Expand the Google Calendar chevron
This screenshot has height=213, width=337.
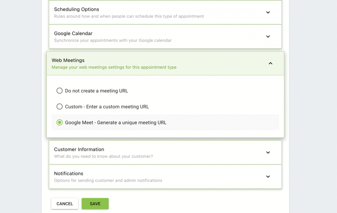(x=268, y=36)
